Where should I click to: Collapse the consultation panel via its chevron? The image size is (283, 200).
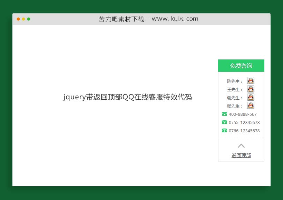pyautogui.click(x=241, y=145)
